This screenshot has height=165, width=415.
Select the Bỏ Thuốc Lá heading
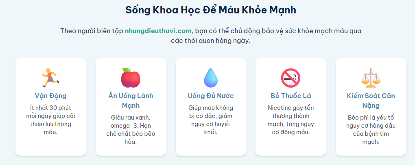[x=290, y=96]
